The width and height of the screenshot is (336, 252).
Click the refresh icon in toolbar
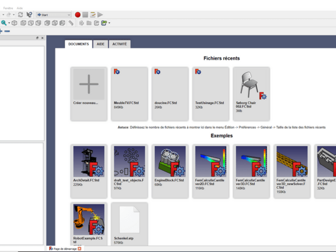tap(21, 15)
